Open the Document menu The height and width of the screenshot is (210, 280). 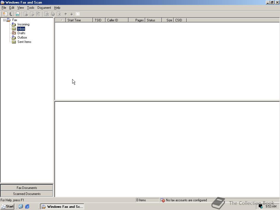point(44,8)
